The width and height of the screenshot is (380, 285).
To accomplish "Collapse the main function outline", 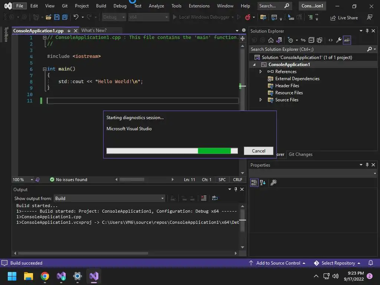I will coord(45,69).
